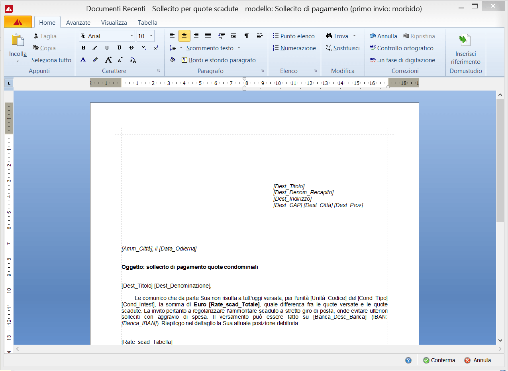
Task: Toggle strikethrough formatting
Action: click(x=131, y=48)
